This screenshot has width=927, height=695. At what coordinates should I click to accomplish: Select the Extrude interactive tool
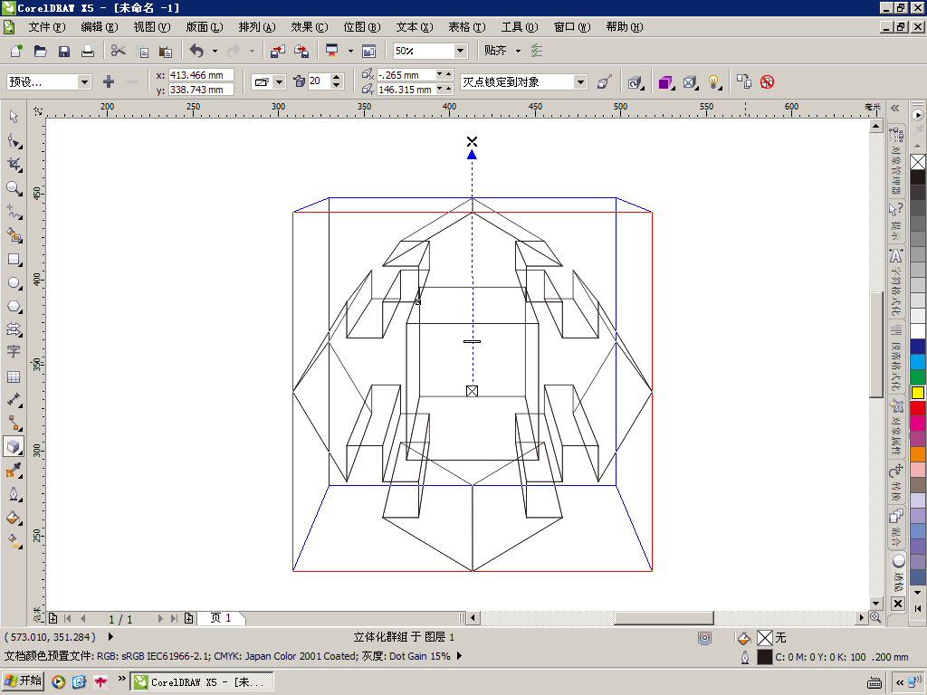14,447
